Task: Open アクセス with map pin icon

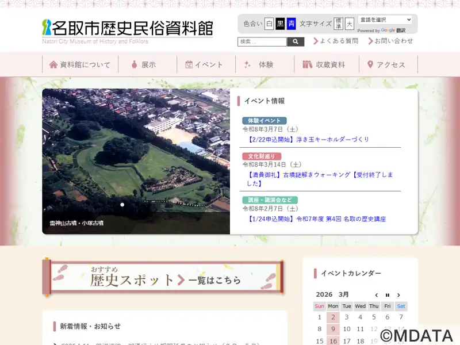Action: [386, 64]
